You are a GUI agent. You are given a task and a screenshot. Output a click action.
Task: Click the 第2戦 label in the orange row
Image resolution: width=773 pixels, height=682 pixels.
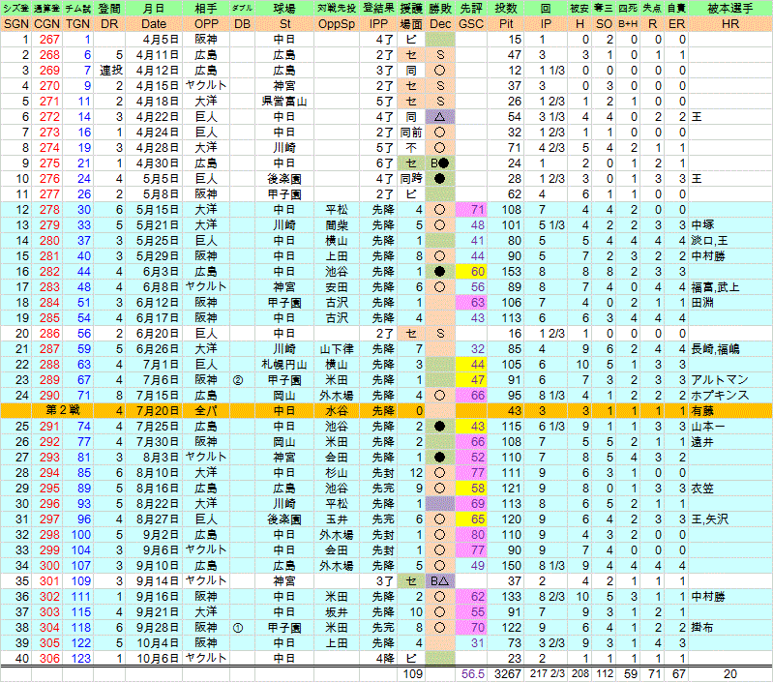pos(63,410)
